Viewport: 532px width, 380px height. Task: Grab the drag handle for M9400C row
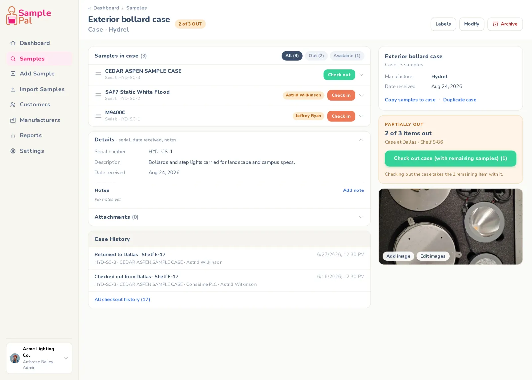coord(98,116)
